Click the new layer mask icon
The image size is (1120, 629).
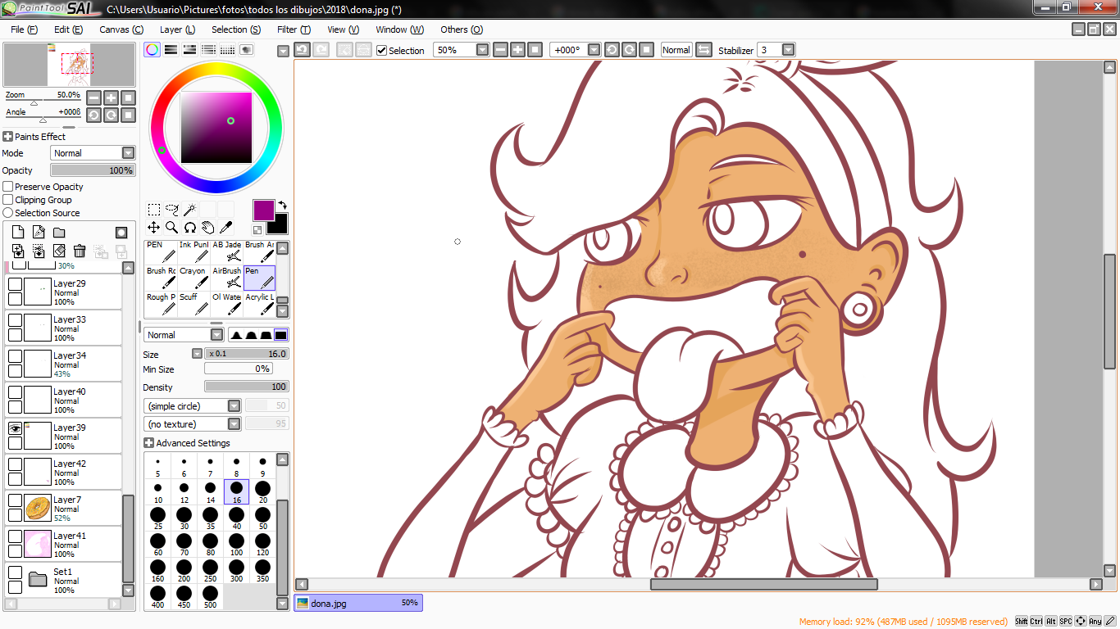tap(121, 233)
